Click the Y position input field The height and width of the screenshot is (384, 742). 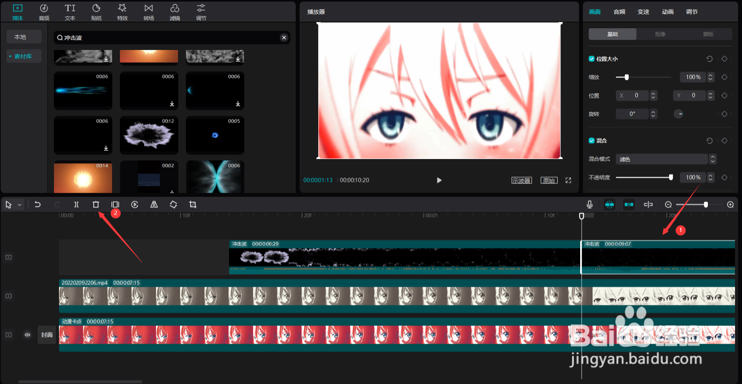(689, 95)
